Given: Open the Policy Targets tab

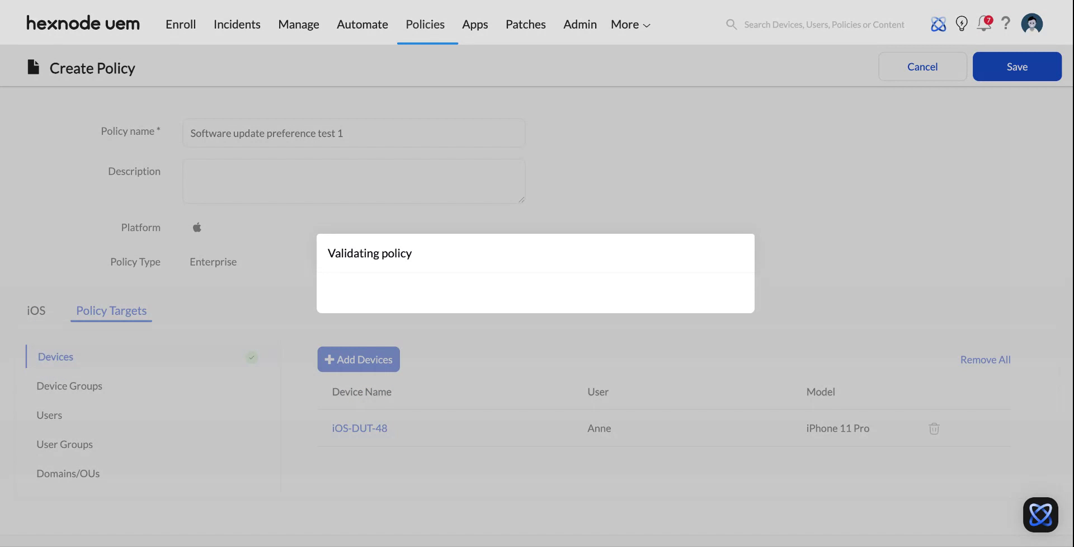Looking at the screenshot, I should click(x=111, y=310).
